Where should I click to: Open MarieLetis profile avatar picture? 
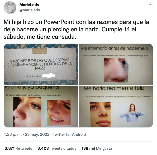click(10, 8)
